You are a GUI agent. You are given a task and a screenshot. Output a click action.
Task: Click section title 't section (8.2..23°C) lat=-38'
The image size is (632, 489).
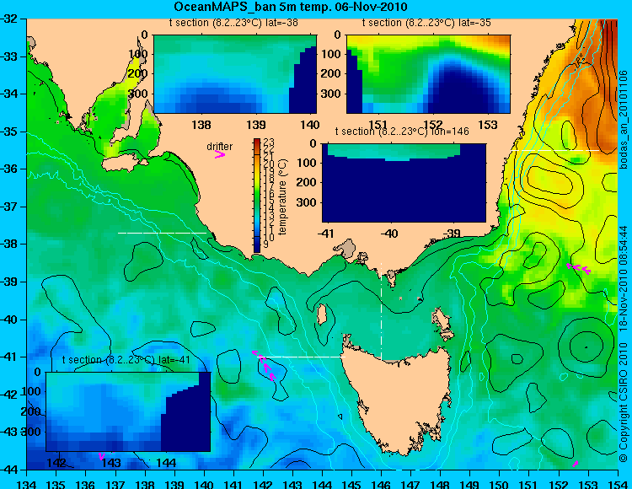[x=233, y=23]
